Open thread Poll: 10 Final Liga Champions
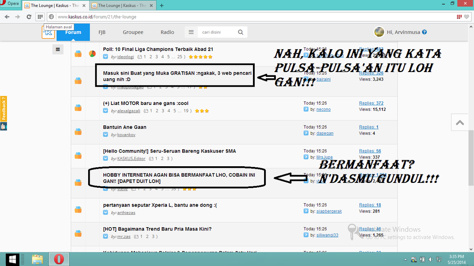 pos(158,49)
